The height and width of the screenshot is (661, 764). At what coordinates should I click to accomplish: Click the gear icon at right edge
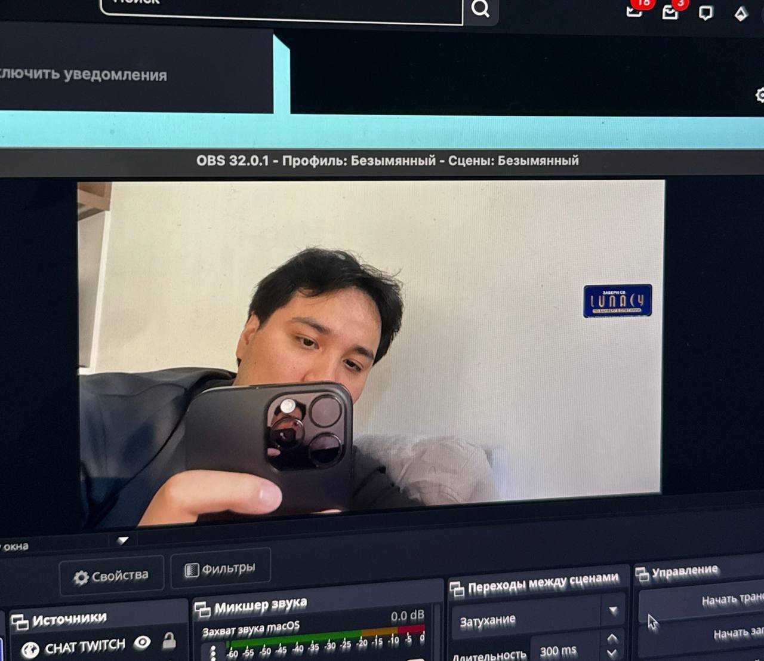(x=760, y=95)
